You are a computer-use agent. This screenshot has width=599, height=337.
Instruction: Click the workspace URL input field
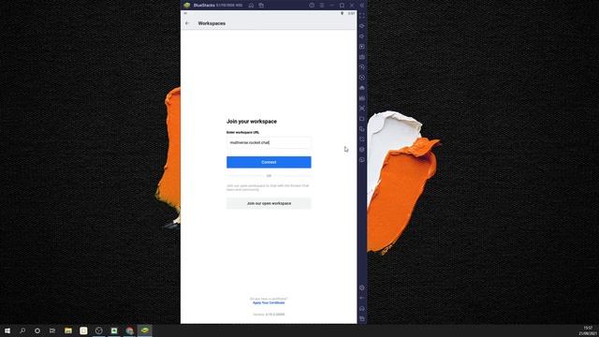click(269, 142)
